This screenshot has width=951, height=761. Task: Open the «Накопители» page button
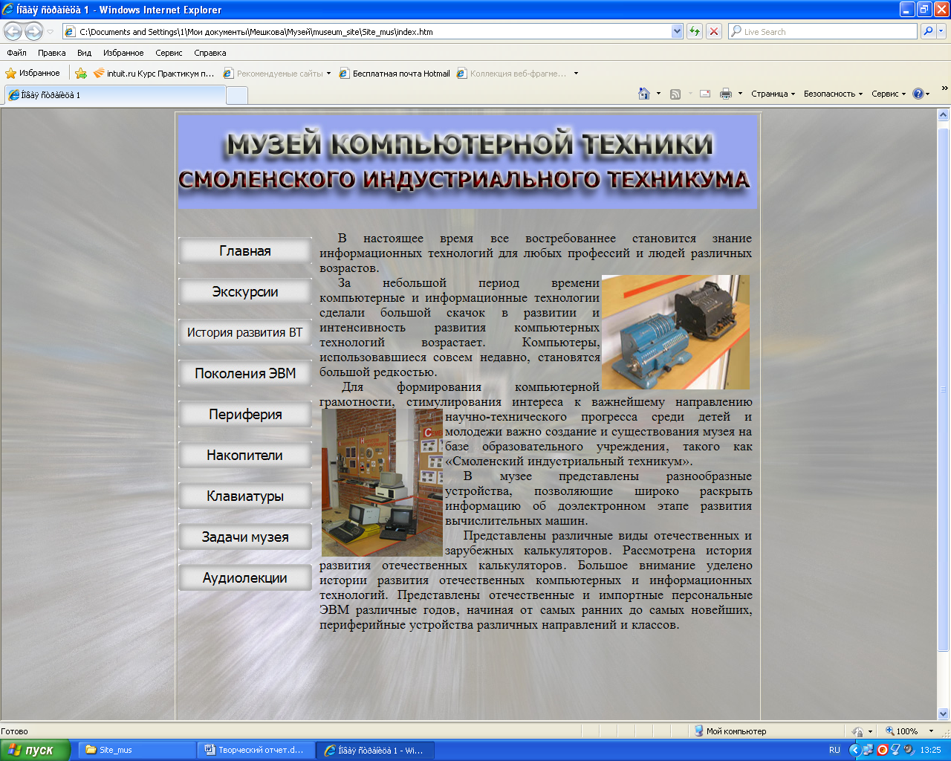(245, 456)
